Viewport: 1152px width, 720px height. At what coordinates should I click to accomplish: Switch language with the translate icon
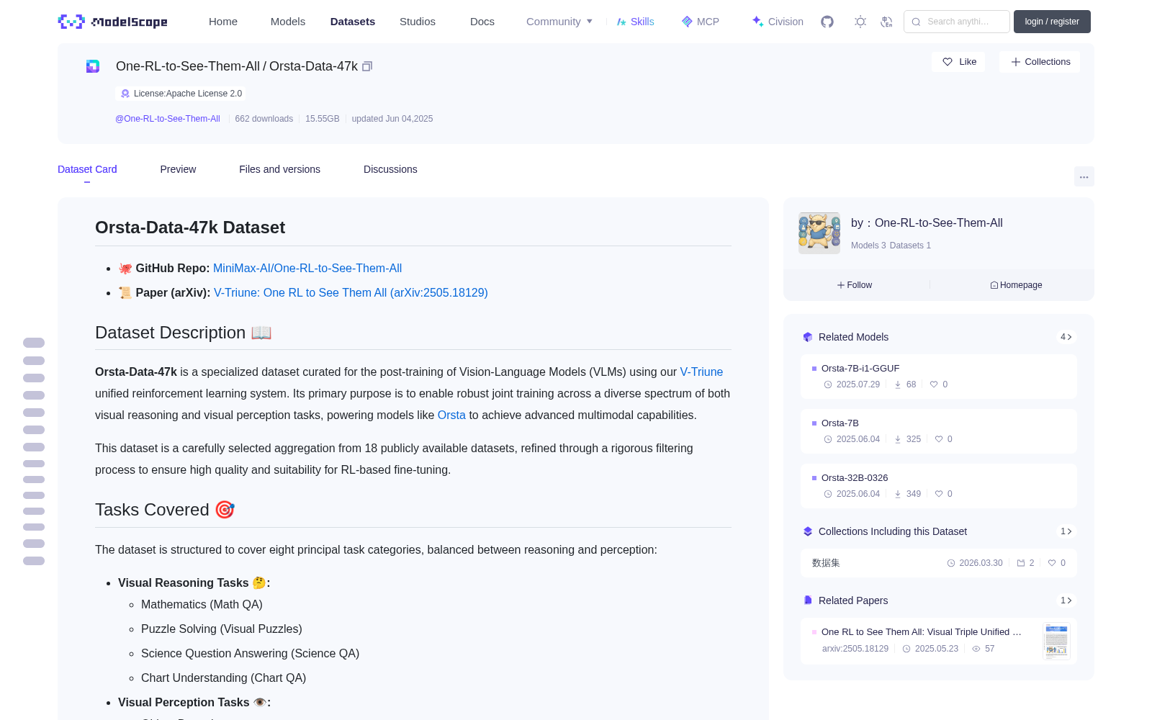click(x=887, y=22)
